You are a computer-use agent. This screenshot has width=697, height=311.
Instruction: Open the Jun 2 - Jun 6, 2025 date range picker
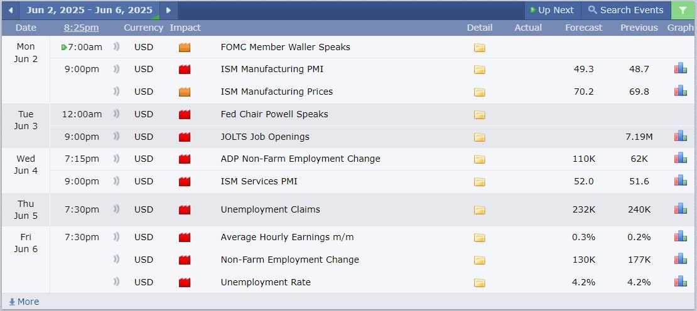tap(89, 10)
